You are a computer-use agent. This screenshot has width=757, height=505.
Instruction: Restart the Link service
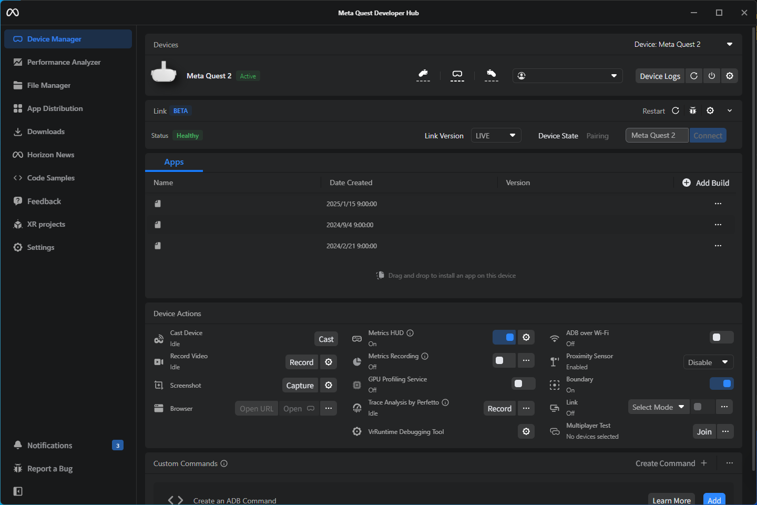[661, 111]
